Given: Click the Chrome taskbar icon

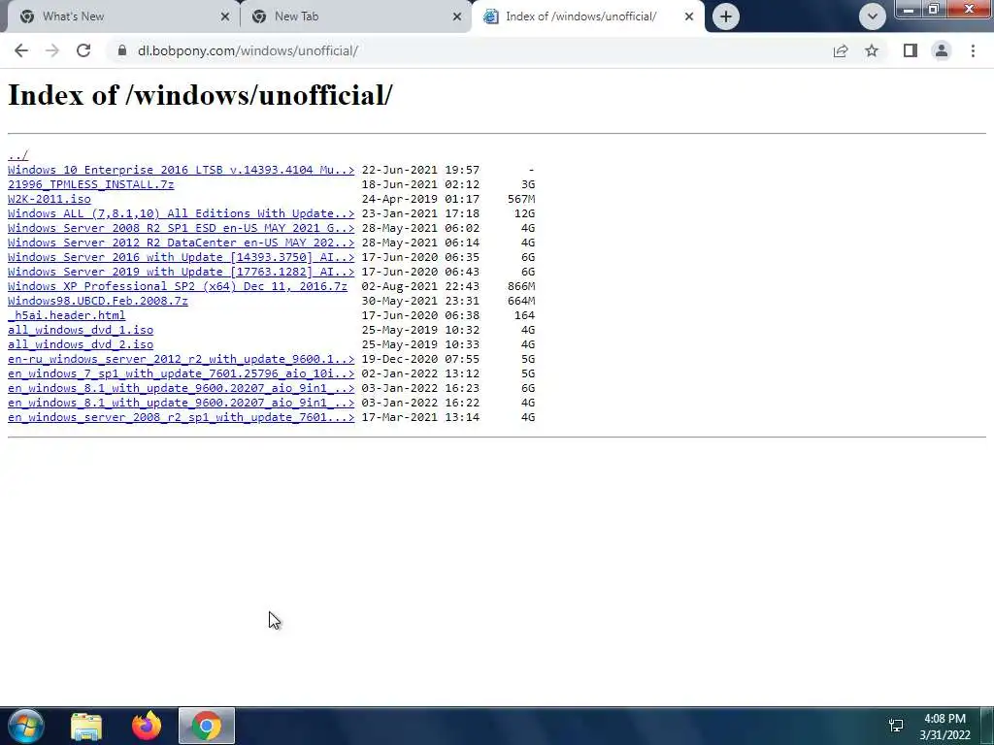Looking at the screenshot, I should [x=207, y=726].
